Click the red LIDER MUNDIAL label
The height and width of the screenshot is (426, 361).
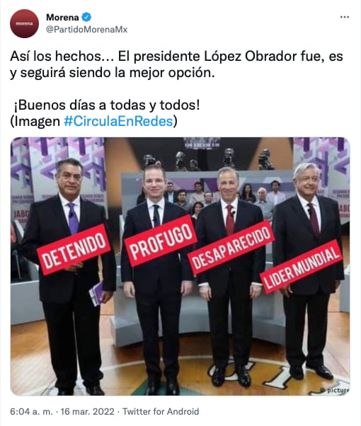pos(301,267)
